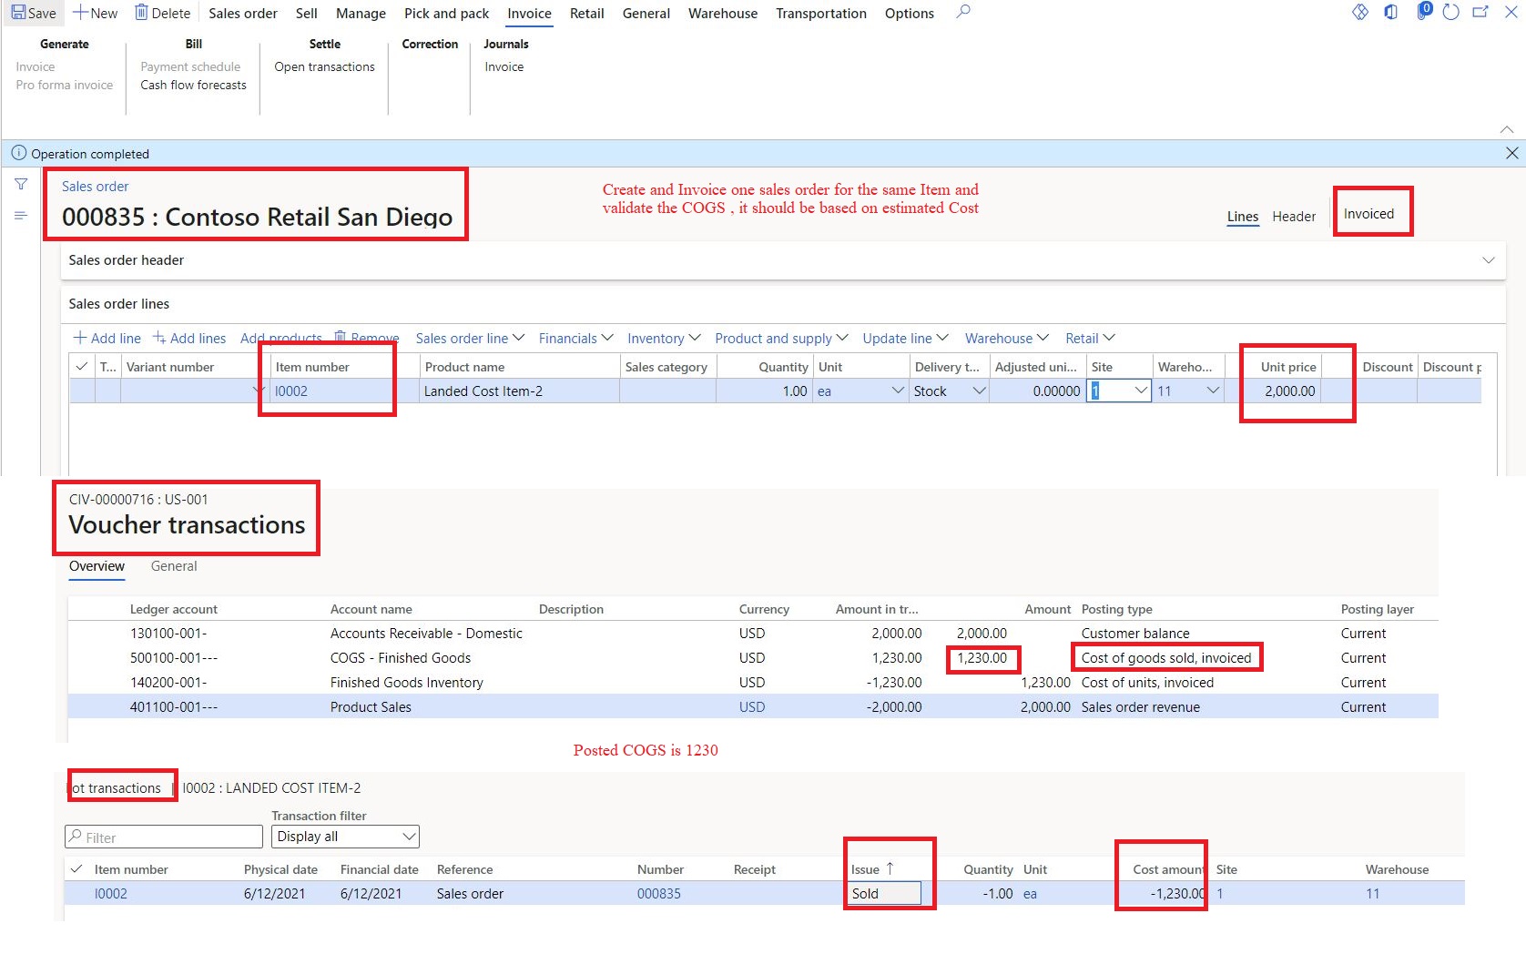Open search using the magnifier icon
The width and height of the screenshot is (1526, 954).
click(x=963, y=12)
